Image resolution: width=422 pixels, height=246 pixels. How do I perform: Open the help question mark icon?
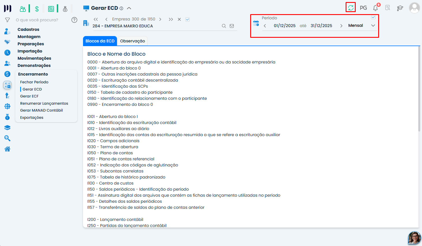74,20
